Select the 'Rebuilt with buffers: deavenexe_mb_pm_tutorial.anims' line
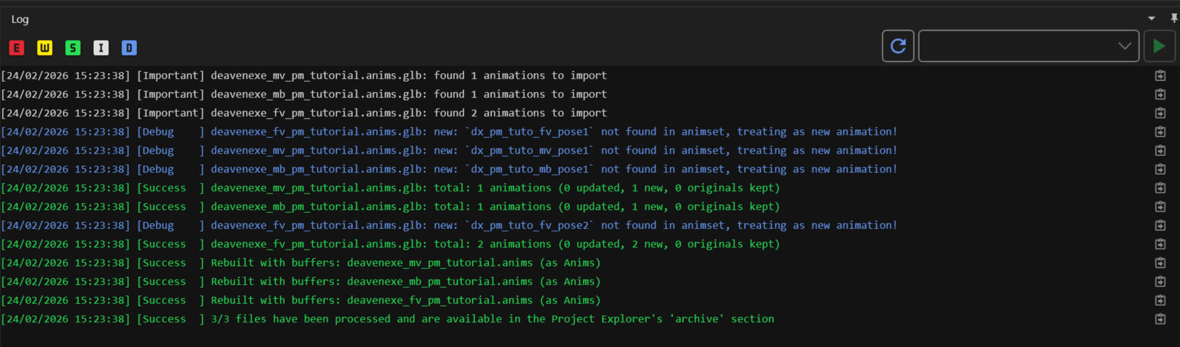The image size is (1180, 347). tap(405, 281)
